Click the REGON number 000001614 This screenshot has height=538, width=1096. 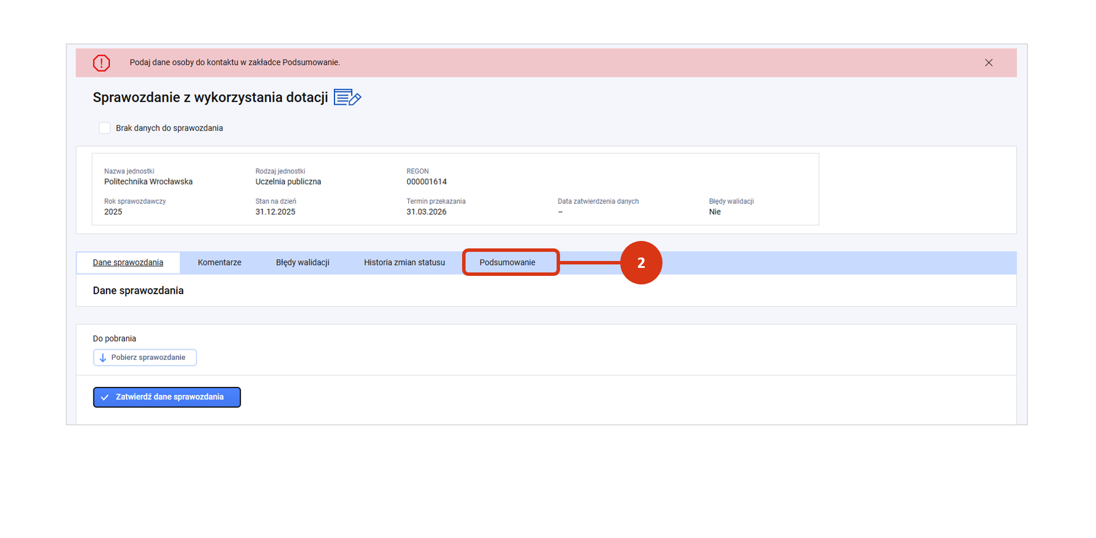[427, 182]
